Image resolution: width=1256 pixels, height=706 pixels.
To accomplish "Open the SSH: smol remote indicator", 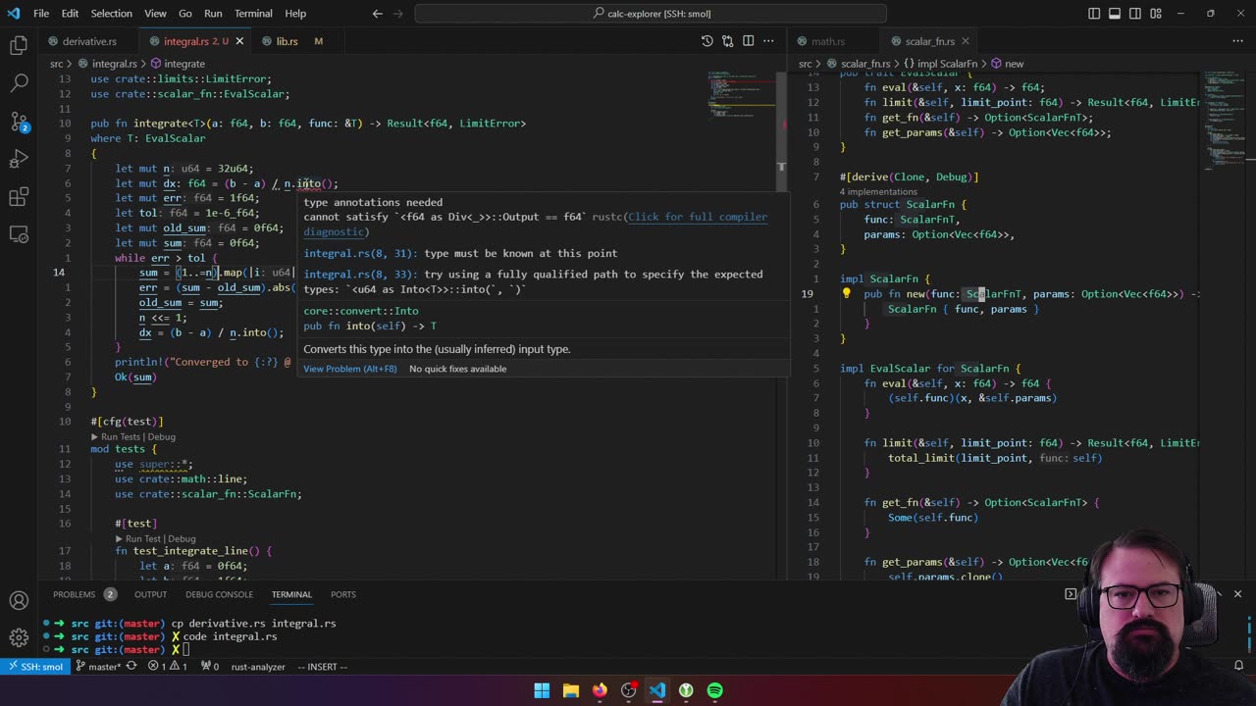I will click(35, 667).
